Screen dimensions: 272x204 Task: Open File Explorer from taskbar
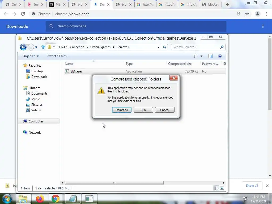point(23,199)
